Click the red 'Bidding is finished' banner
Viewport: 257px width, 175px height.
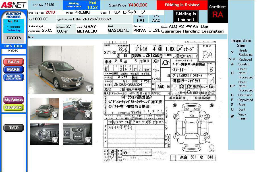(182, 5)
